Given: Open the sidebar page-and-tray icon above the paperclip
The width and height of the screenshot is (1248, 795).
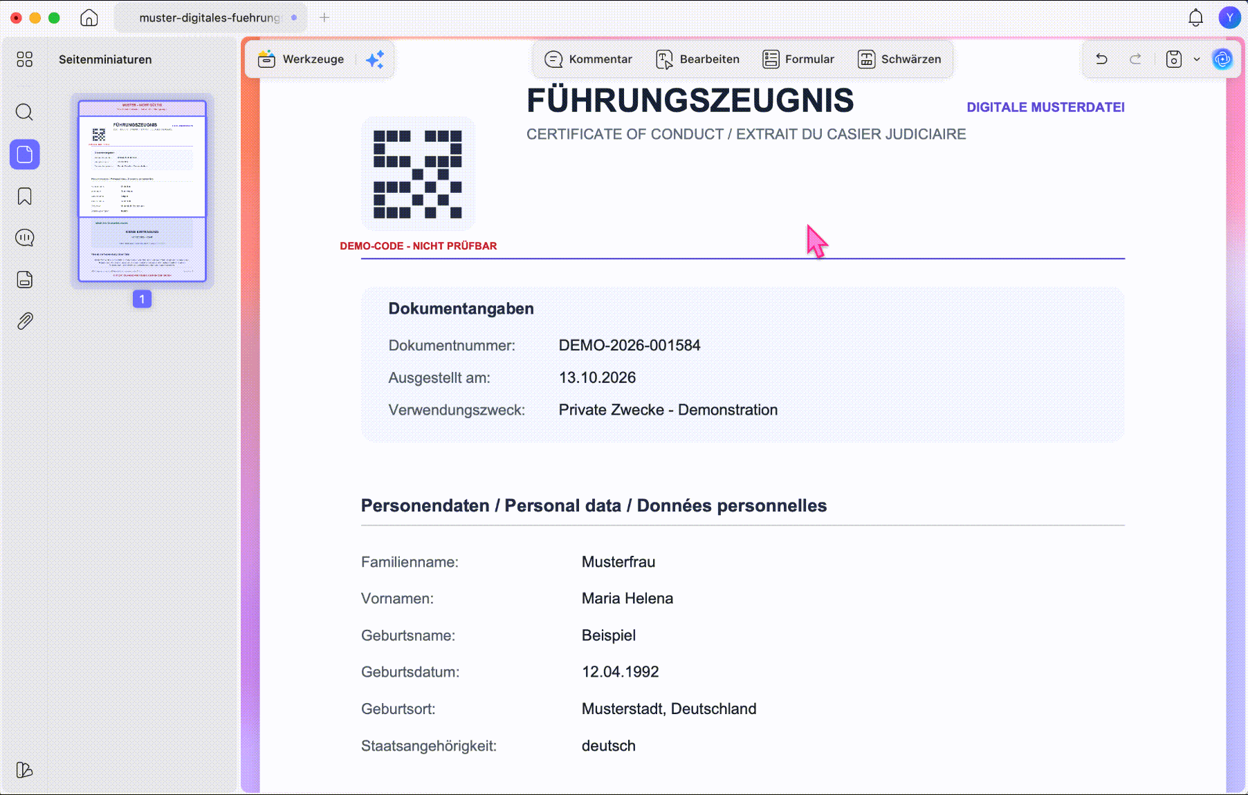Looking at the screenshot, I should [x=24, y=279].
